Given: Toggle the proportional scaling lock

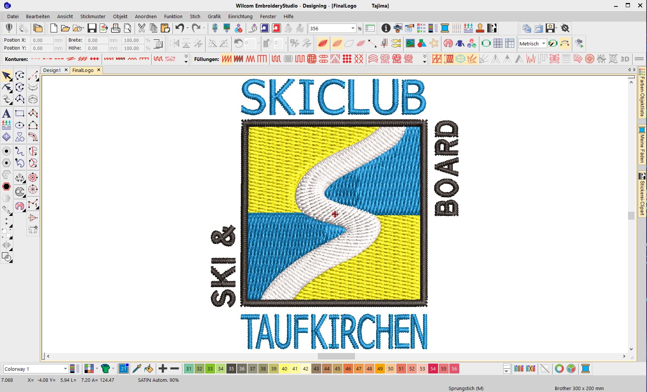Looking at the screenshot, I should tap(159, 44).
